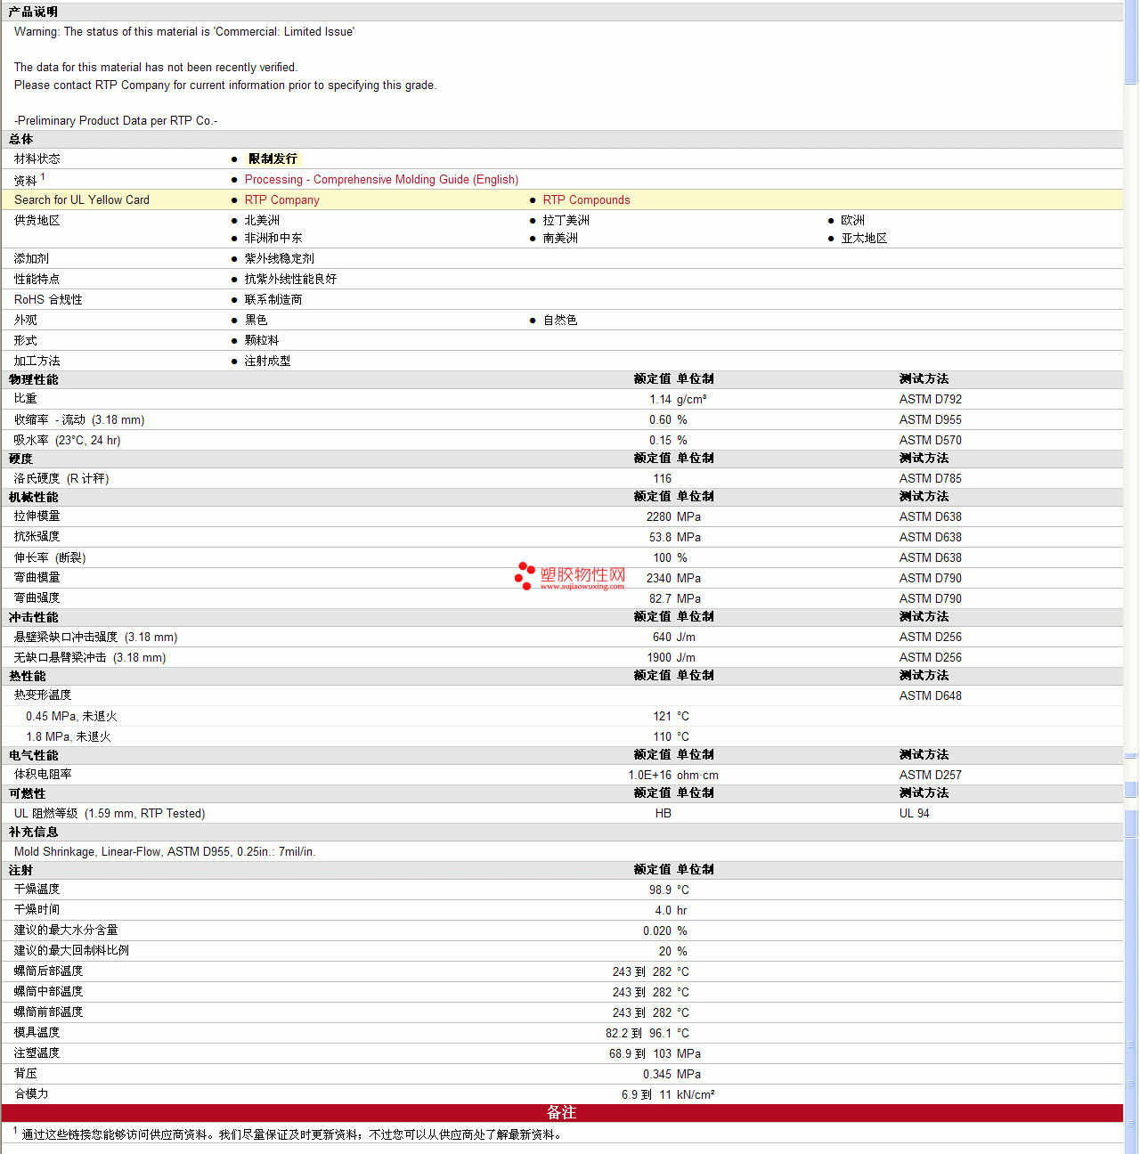Select the '82.2 到 96.1' mold temperature range
The image size is (1140, 1154).
639,1034
